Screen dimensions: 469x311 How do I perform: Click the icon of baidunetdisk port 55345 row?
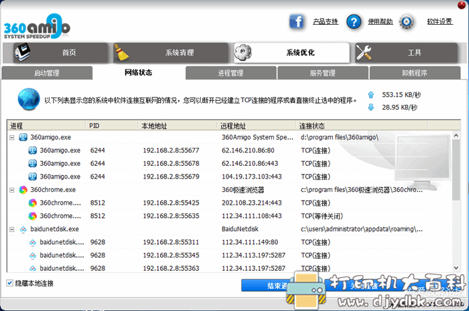coord(33,255)
